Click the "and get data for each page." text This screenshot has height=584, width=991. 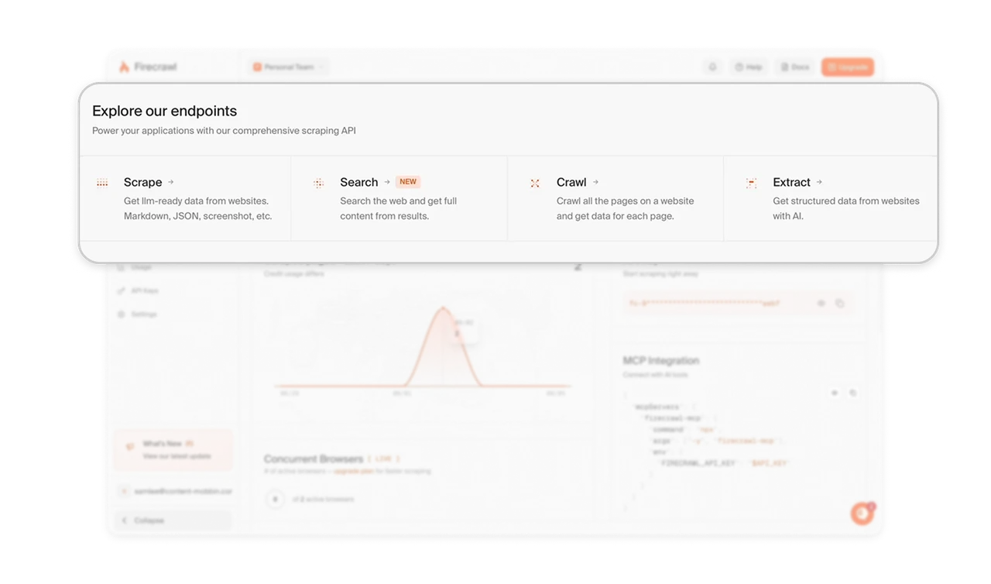(x=616, y=216)
